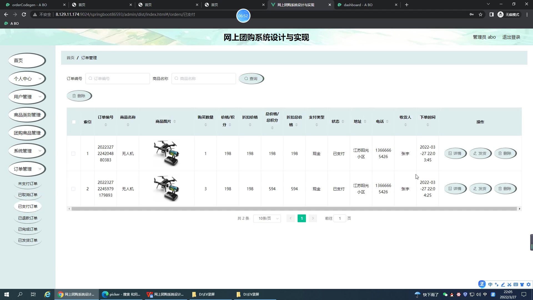Click 发货 for the second order
This screenshot has height=300, width=533.
(480, 189)
